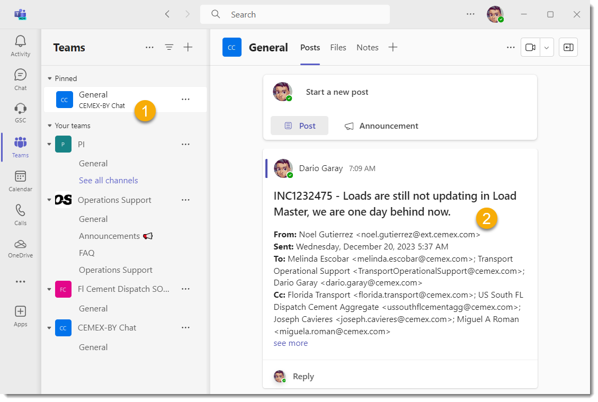Show more apps ellipsis in sidebar
The height and width of the screenshot is (402, 598).
[20, 281]
